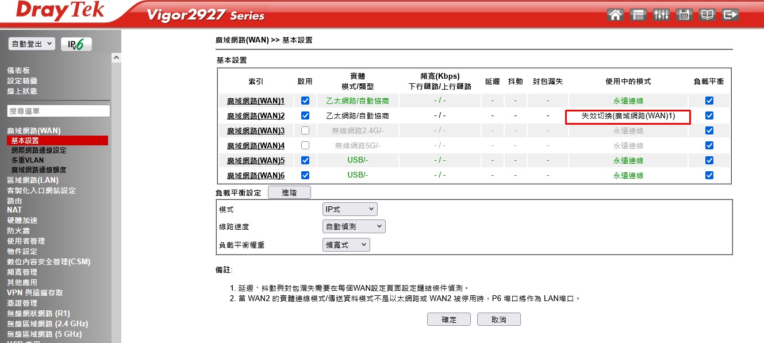Click the logout arrow icon
Image resolution: width=764 pixels, height=343 pixels.
tap(730, 15)
